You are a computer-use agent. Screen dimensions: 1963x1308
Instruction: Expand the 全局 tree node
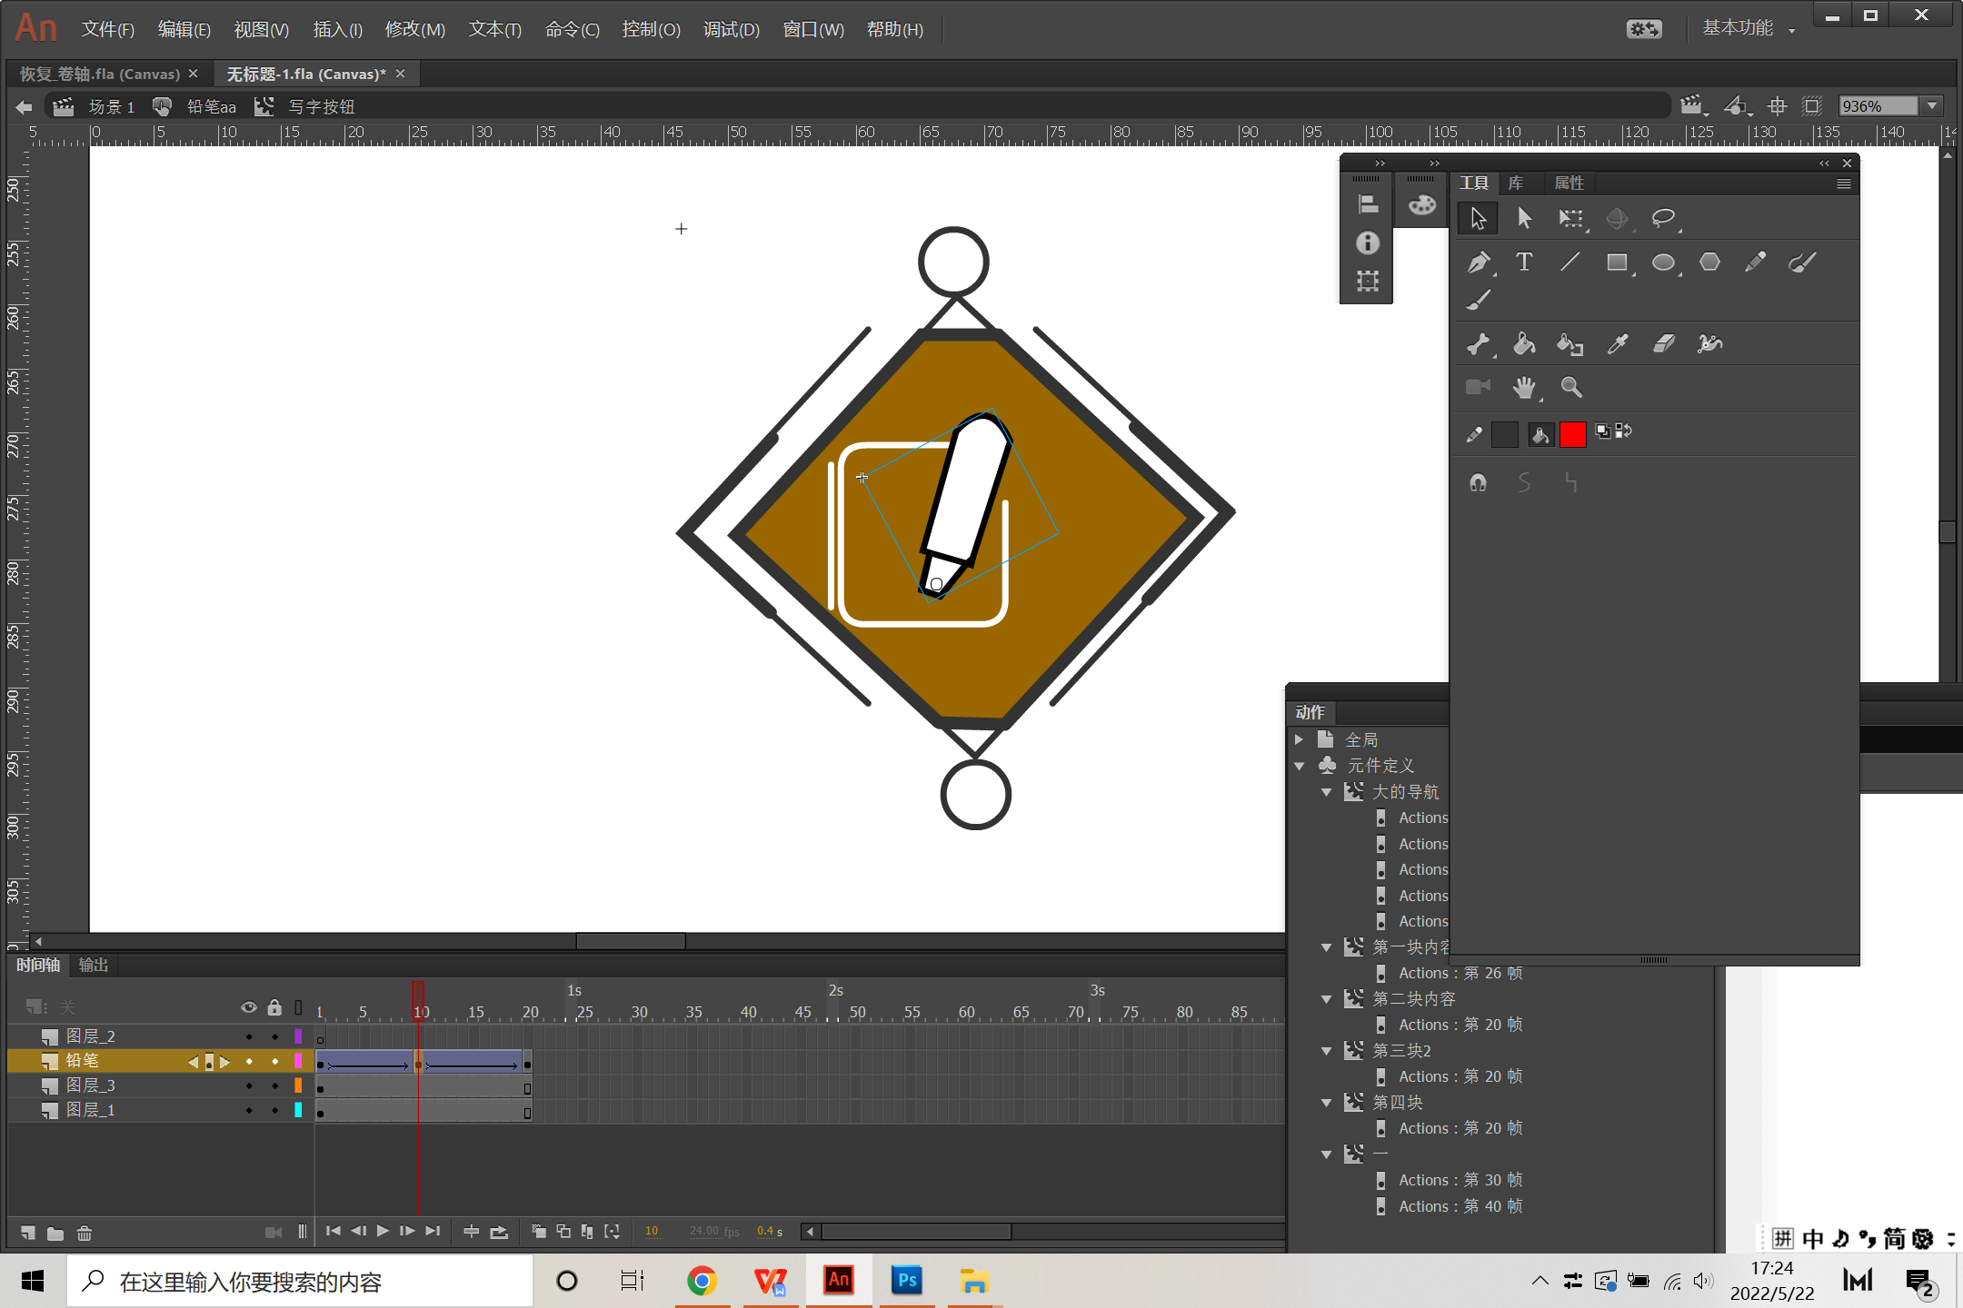[x=1300, y=739]
